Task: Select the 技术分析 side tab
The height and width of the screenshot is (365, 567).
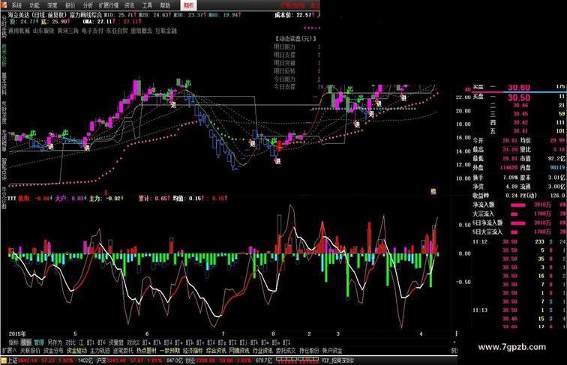Action: point(4,55)
